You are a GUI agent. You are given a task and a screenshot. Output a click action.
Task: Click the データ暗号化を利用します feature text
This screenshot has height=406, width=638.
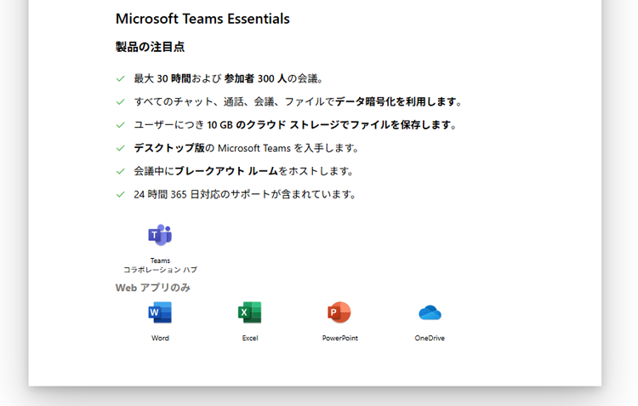pos(298,102)
